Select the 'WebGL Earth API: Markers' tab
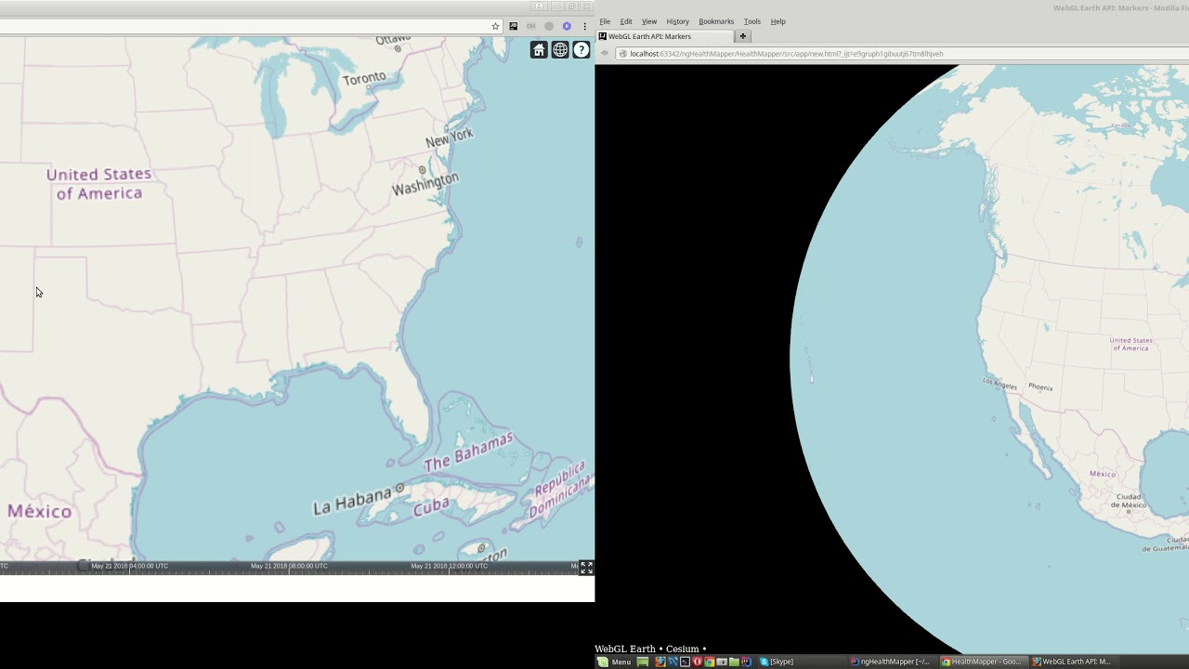 point(664,36)
